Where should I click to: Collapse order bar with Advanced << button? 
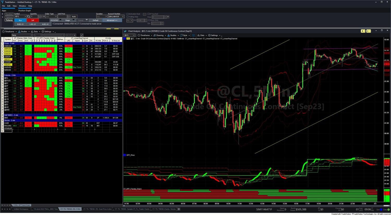[112, 20]
